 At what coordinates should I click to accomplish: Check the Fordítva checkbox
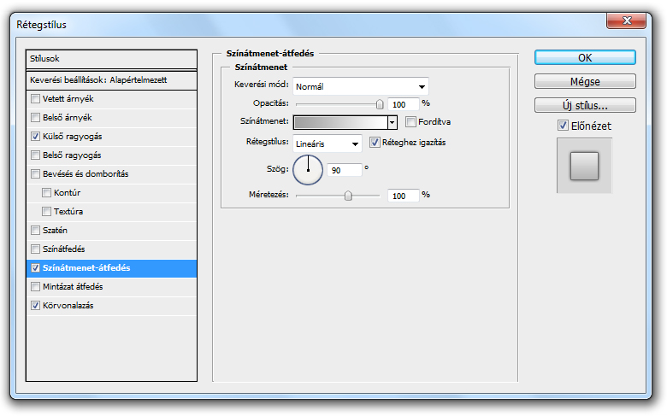pyautogui.click(x=410, y=122)
